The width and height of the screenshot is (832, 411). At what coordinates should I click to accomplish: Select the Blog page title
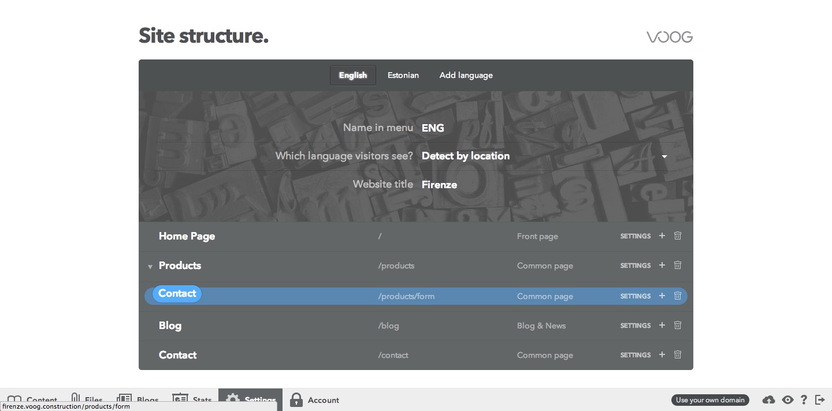click(170, 326)
